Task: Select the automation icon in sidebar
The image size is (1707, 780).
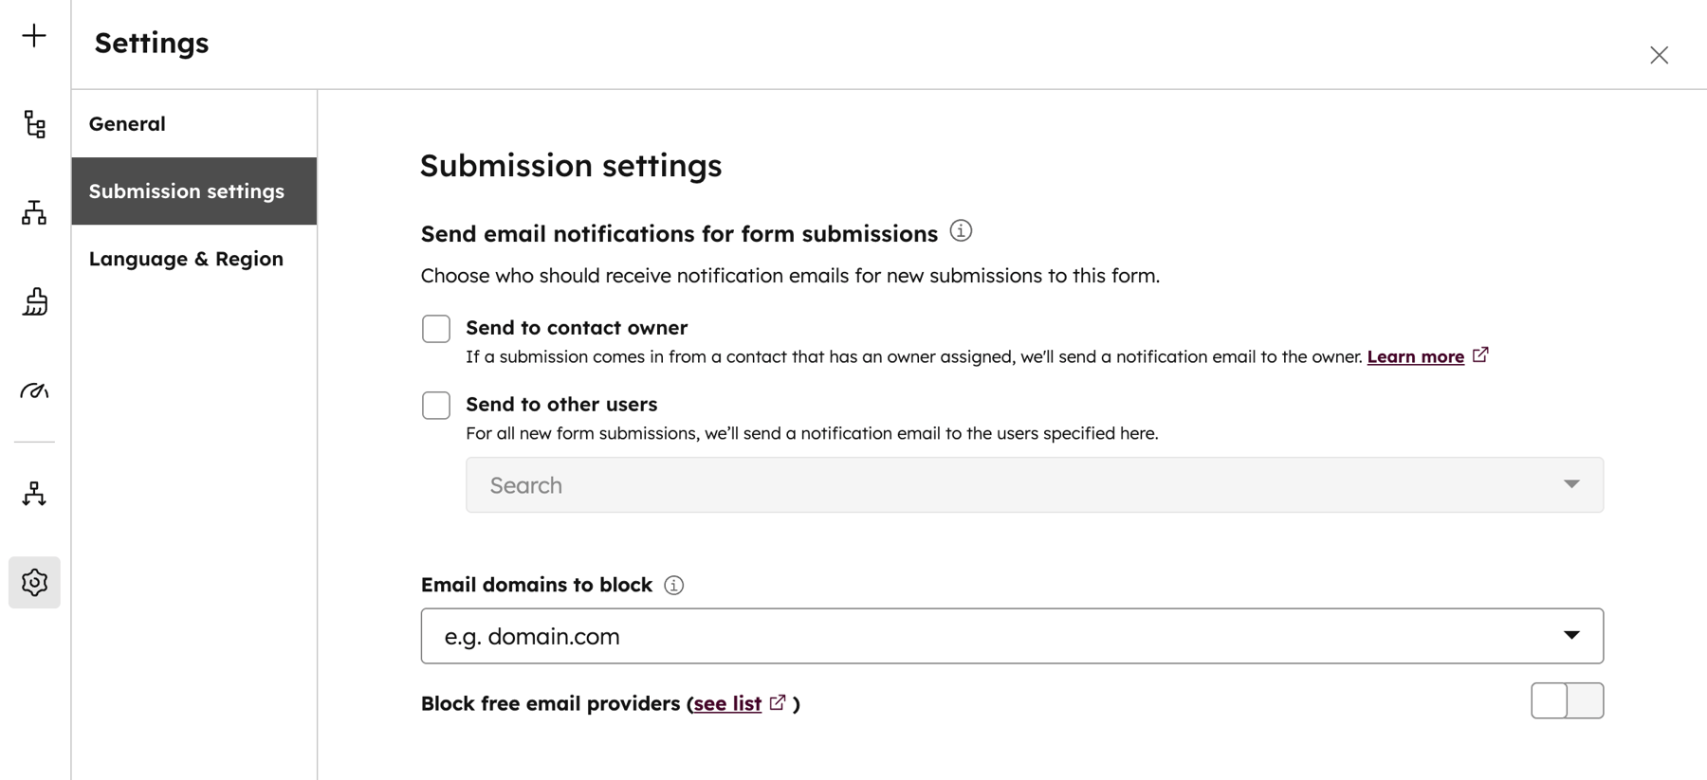Action: 34,493
